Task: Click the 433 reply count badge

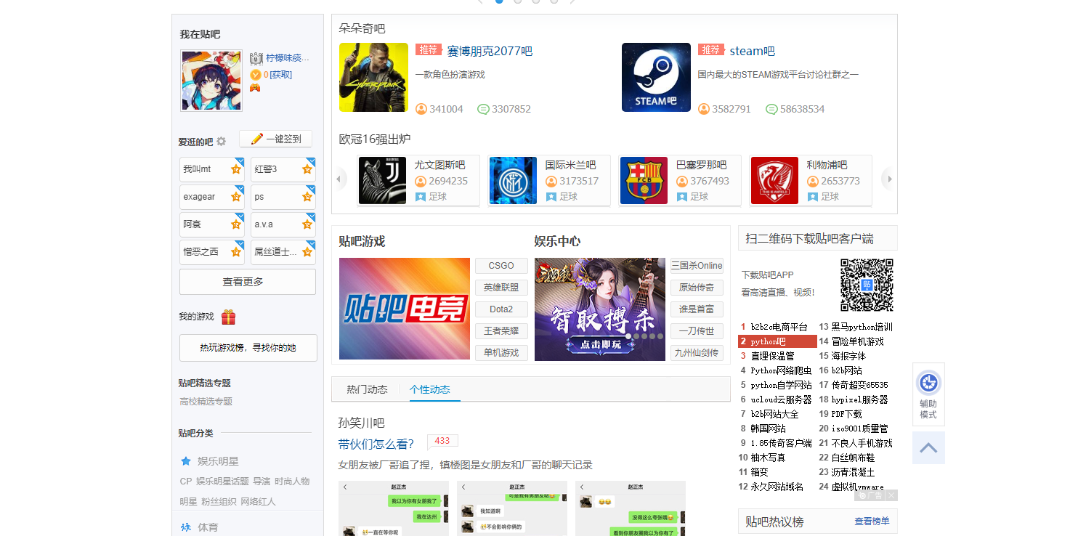Action: tap(442, 441)
